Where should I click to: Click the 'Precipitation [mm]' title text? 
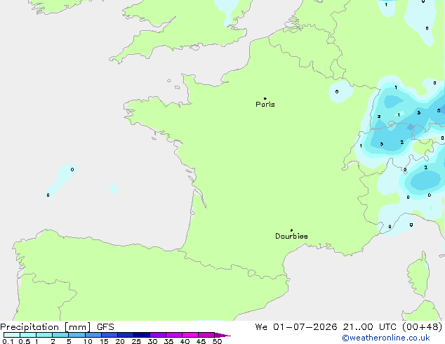tap(46, 327)
